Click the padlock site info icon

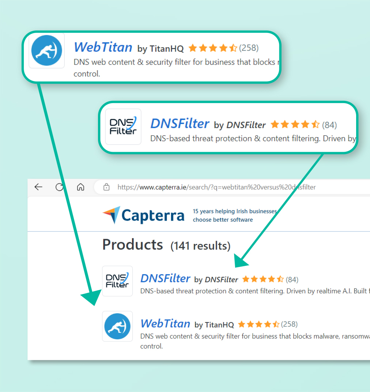click(x=106, y=187)
